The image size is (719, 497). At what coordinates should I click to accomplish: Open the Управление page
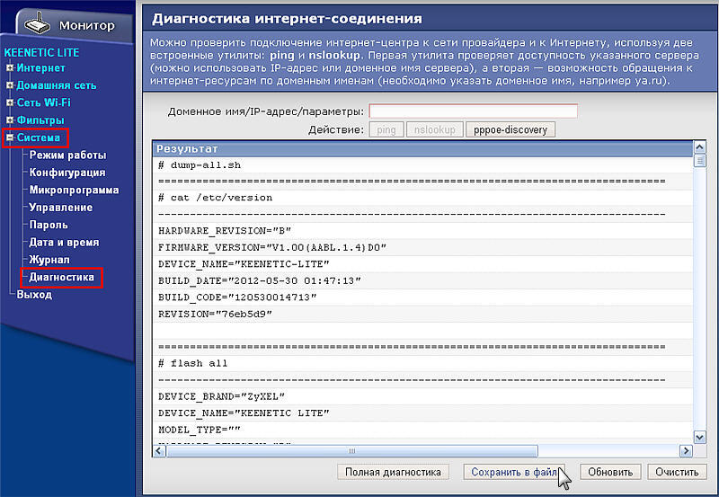[63, 208]
